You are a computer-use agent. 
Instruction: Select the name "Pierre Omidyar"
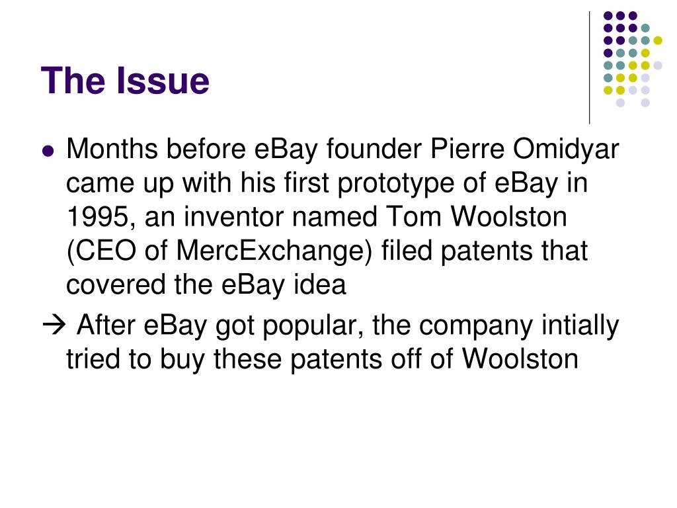[524, 150]
